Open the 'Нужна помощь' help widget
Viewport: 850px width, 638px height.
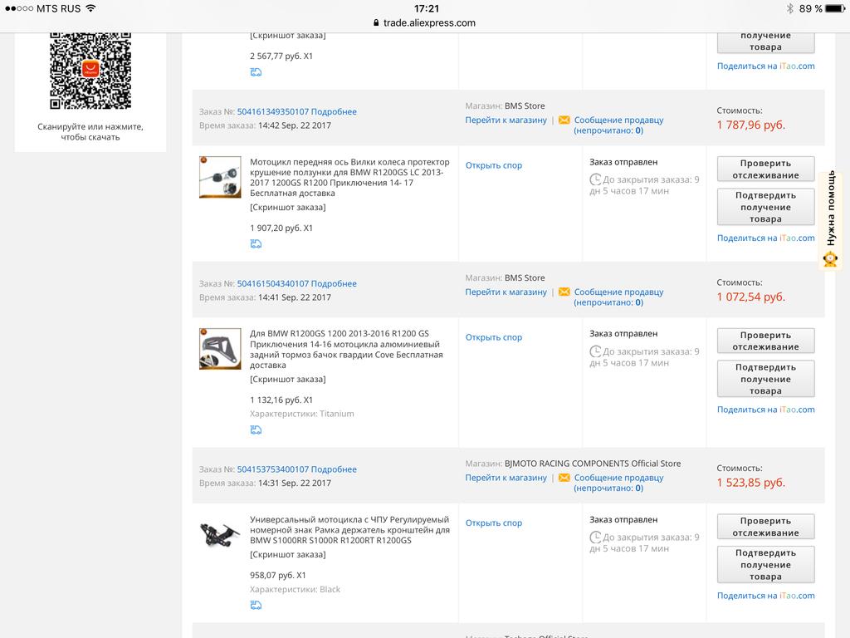click(x=830, y=220)
